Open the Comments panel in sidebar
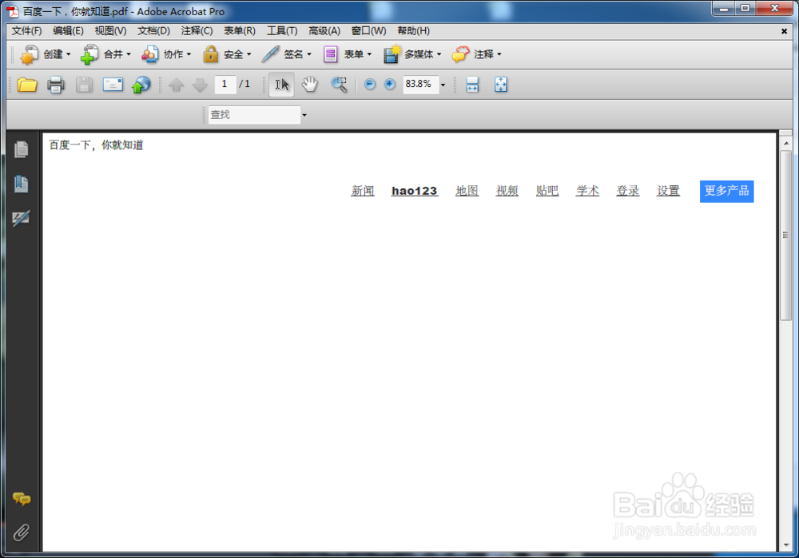Image resolution: width=799 pixels, height=558 pixels. click(x=22, y=499)
